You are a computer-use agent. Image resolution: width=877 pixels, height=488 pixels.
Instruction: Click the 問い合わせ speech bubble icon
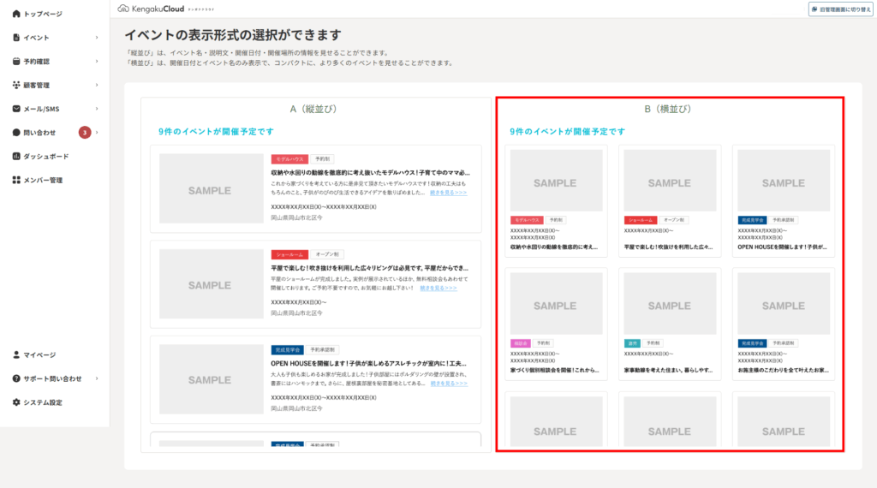[16, 133]
